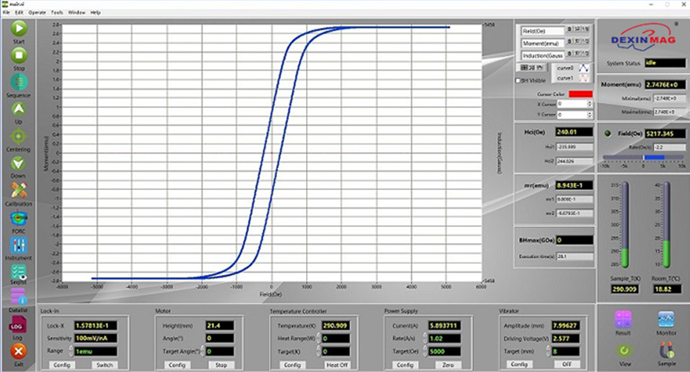Open the Calibration tool icon
This screenshot has height=372, width=690.
(x=19, y=190)
